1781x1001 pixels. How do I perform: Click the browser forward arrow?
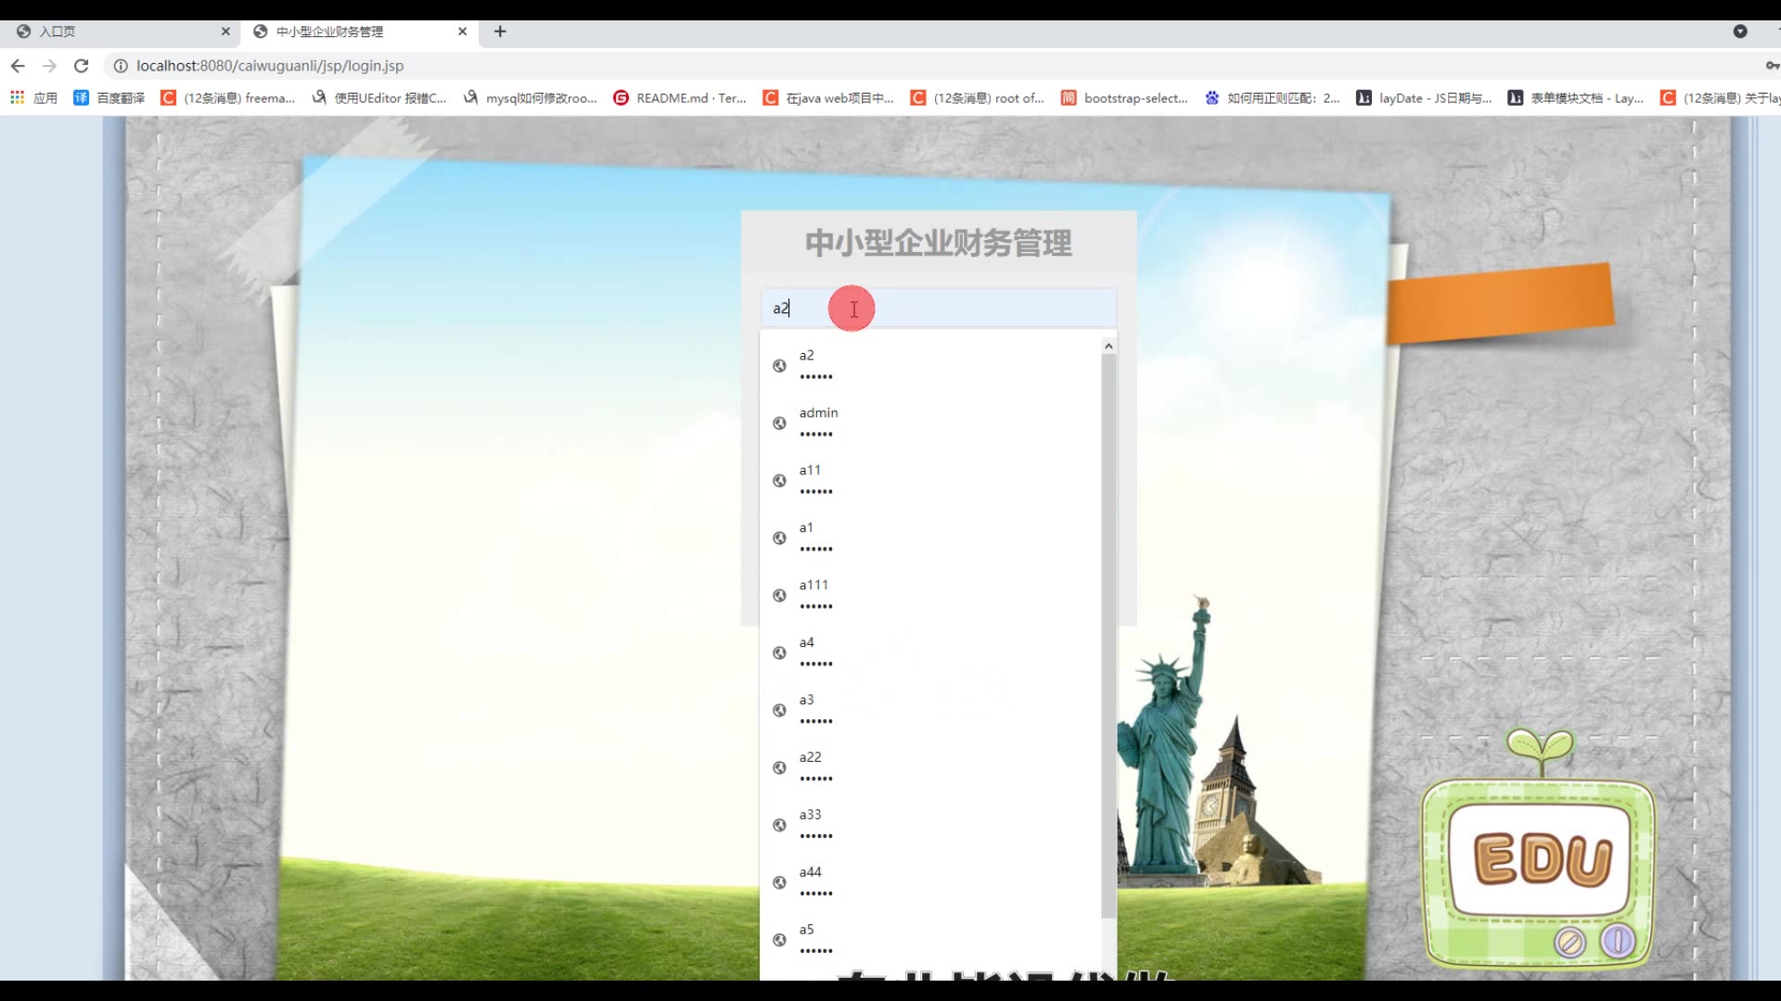pyautogui.click(x=50, y=66)
